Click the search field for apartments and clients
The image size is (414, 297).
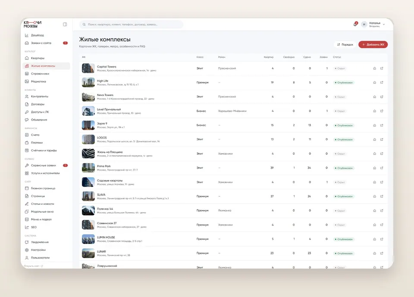tap(131, 25)
